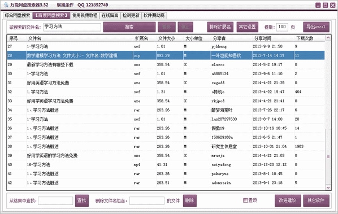Click the 其它软件 button
338x214 pixels.
pyautogui.click(x=316, y=200)
